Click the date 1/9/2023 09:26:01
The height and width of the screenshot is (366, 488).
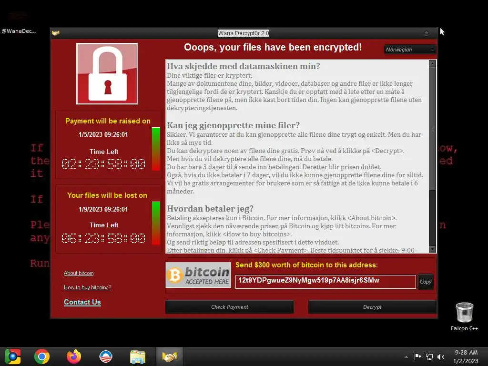(x=103, y=210)
